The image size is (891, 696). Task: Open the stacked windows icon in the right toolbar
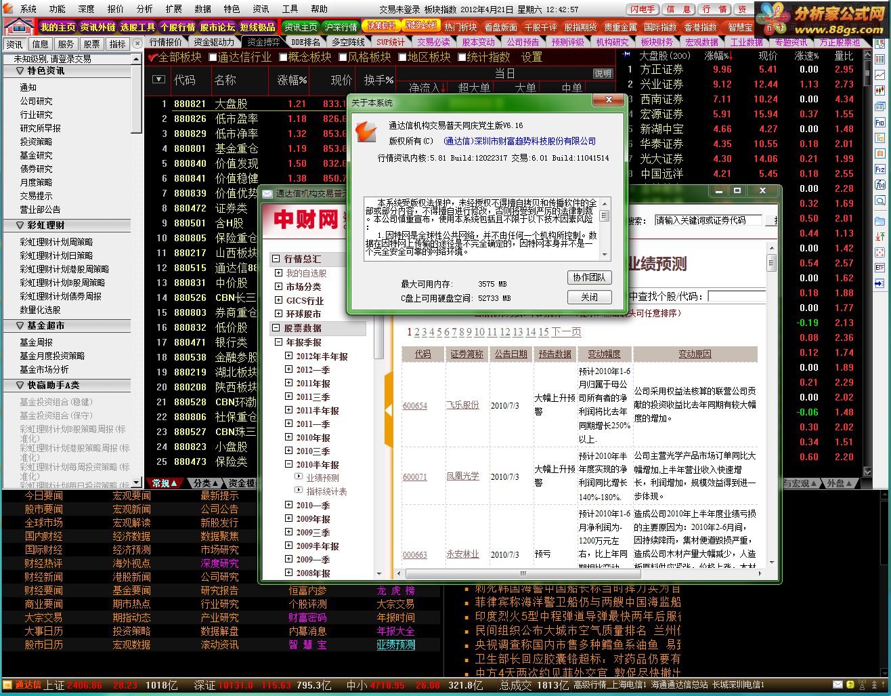click(x=880, y=106)
